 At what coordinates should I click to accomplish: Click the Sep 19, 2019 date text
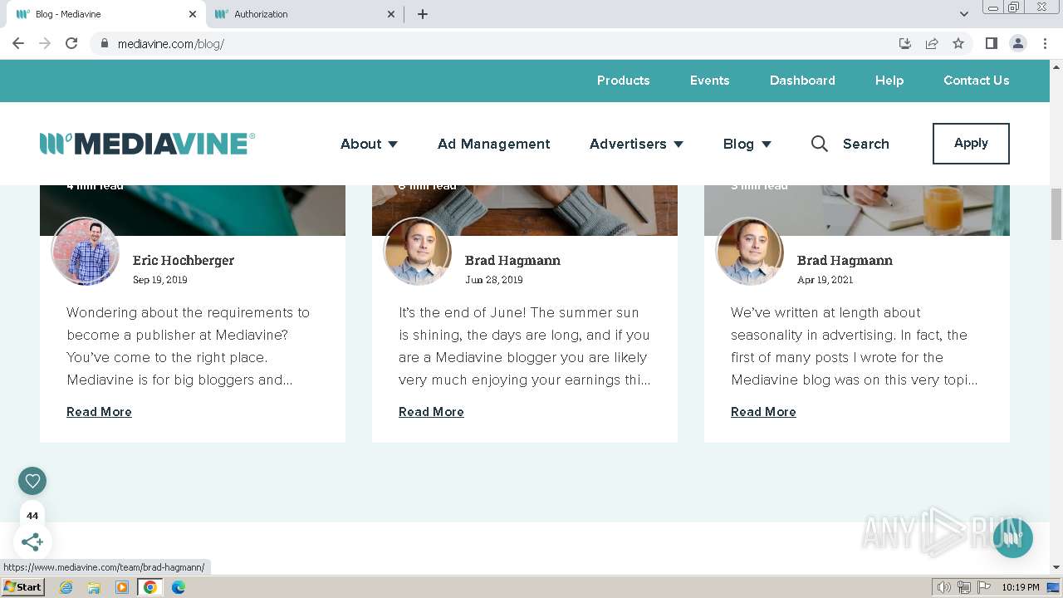(x=160, y=280)
